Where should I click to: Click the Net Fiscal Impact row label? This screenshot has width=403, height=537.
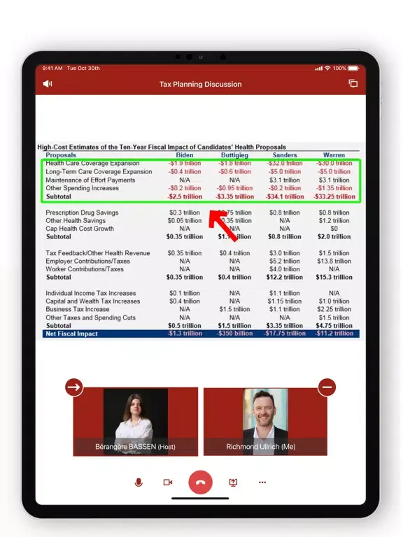[x=71, y=334]
